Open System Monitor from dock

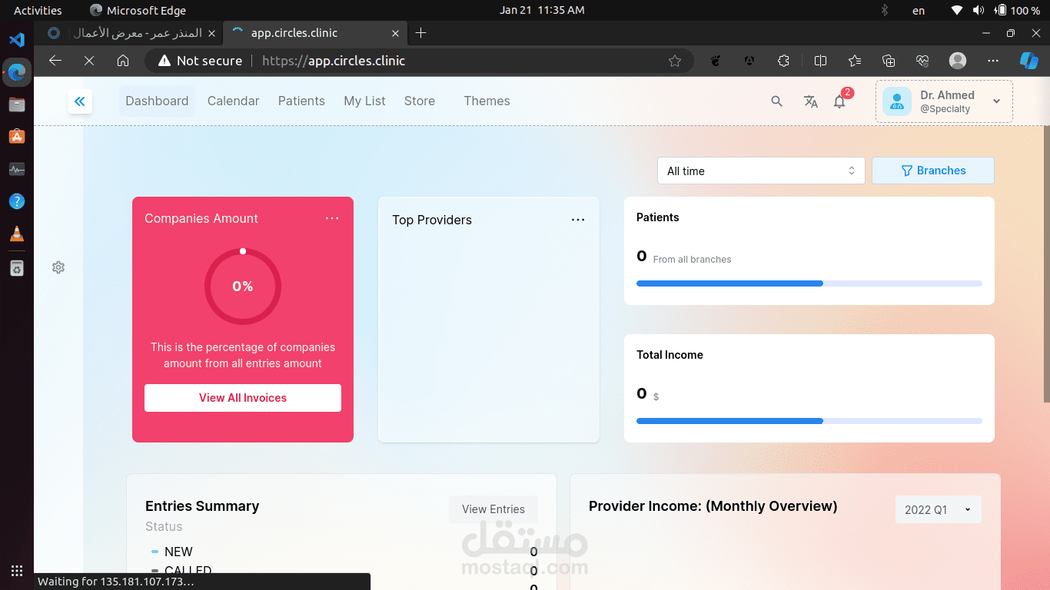pyautogui.click(x=17, y=169)
